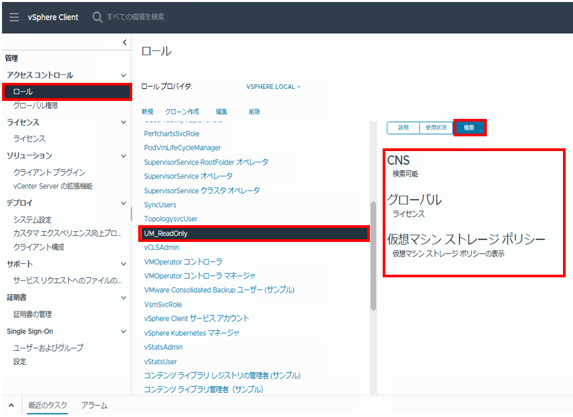Click the search magnifier icon
This screenshot has width=573, height=417.
[98, 17]
